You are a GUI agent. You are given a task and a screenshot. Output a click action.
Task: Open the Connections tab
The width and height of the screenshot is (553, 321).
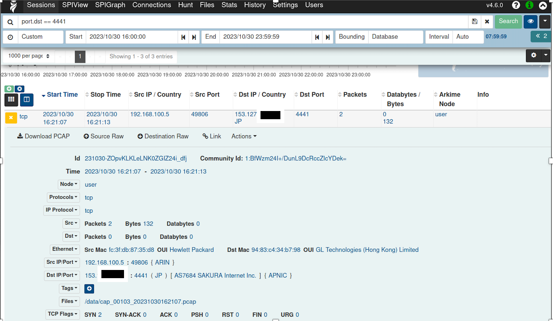coord(151,5)
